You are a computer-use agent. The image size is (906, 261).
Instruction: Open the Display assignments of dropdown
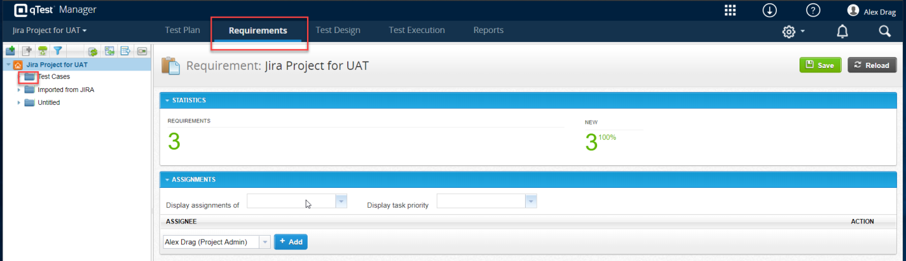click(341, 201)
